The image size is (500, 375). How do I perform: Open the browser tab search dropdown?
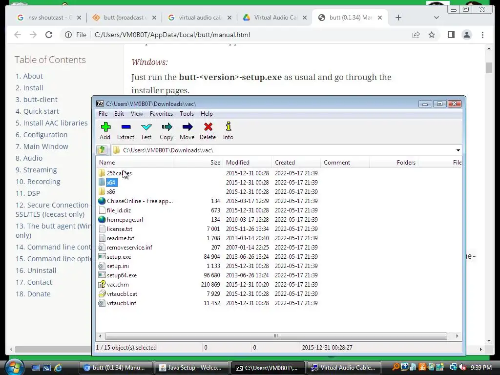coord(436,18)
